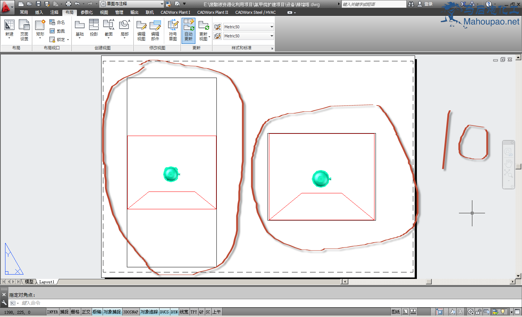This screenshot has width=522, height=317.
Task: Toggle 极轴 polar tracking
Action: [x=97, y=312]
